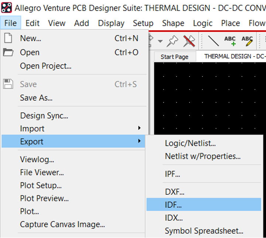Open the Display menu

click(111, 23)
